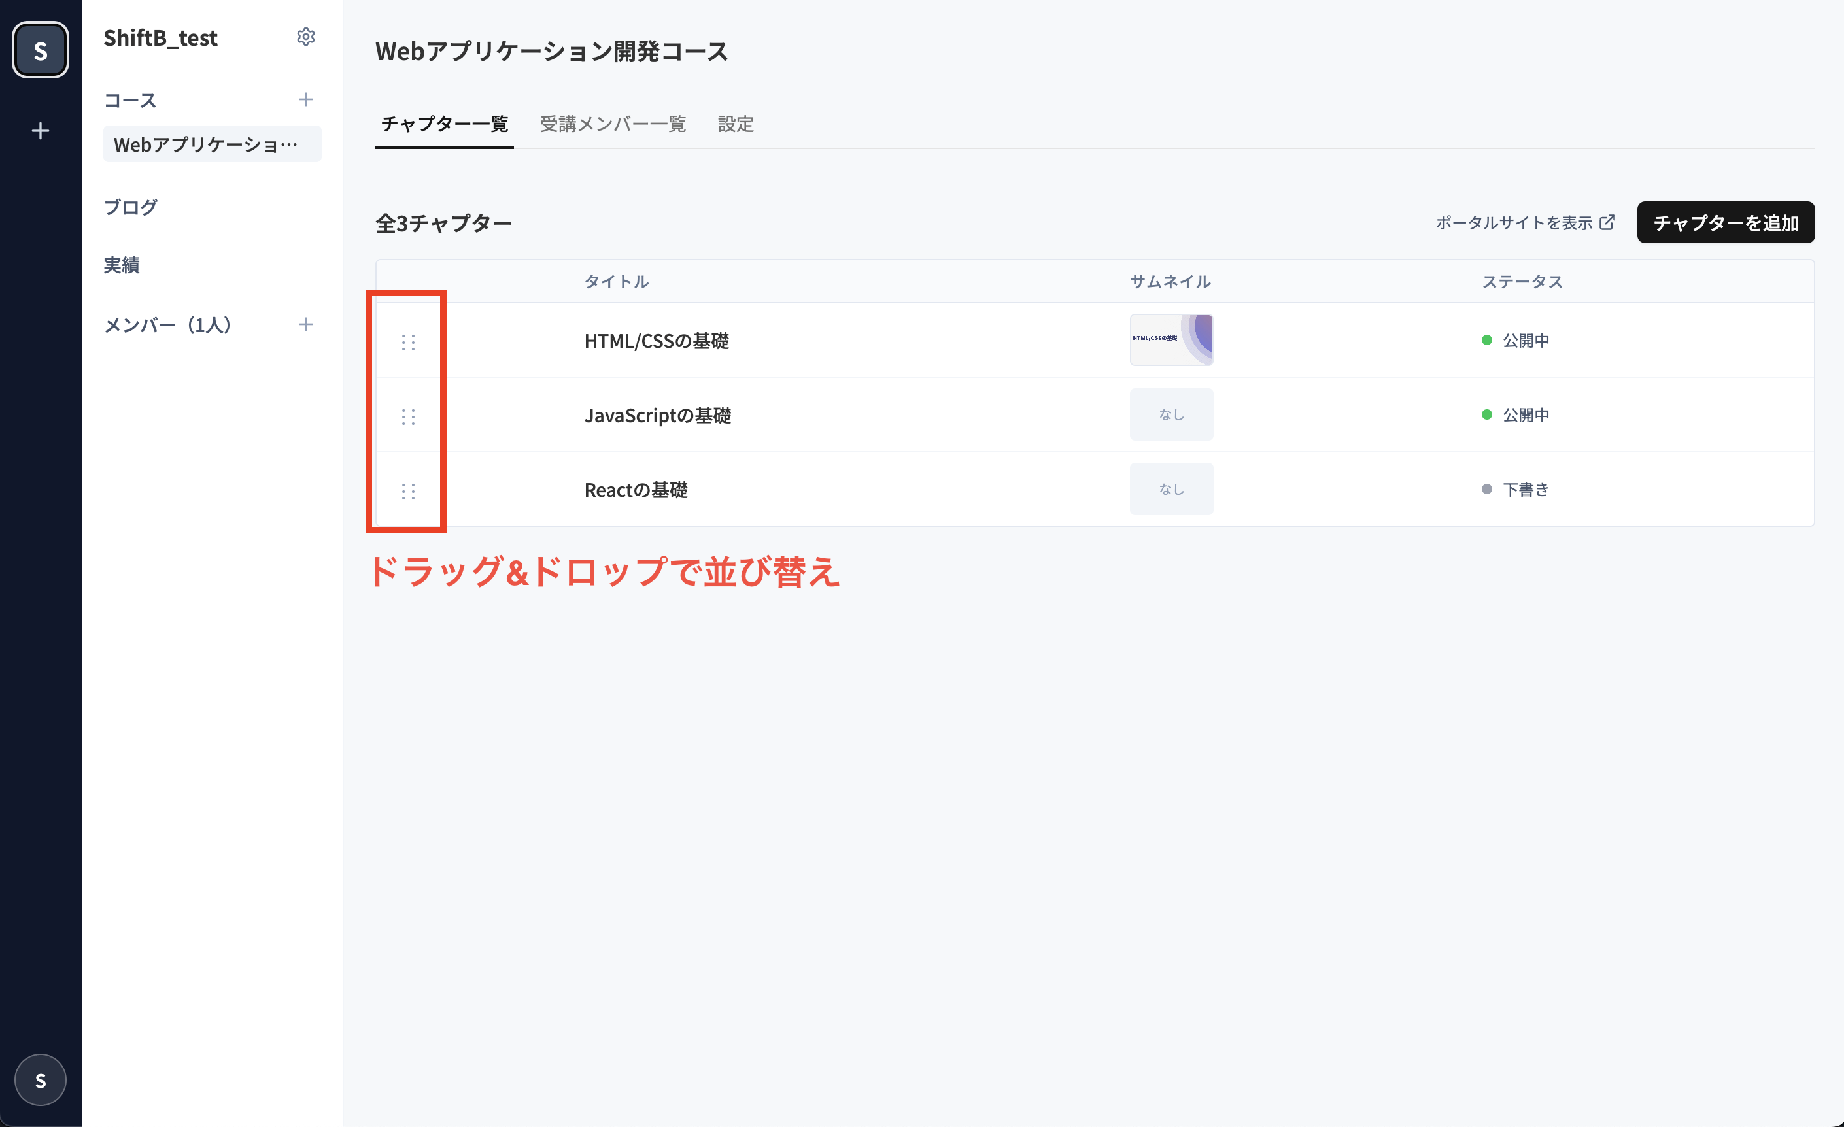1844x1127 pixels.
Task: Open the 設定 tab
Action: coord(736,124)
